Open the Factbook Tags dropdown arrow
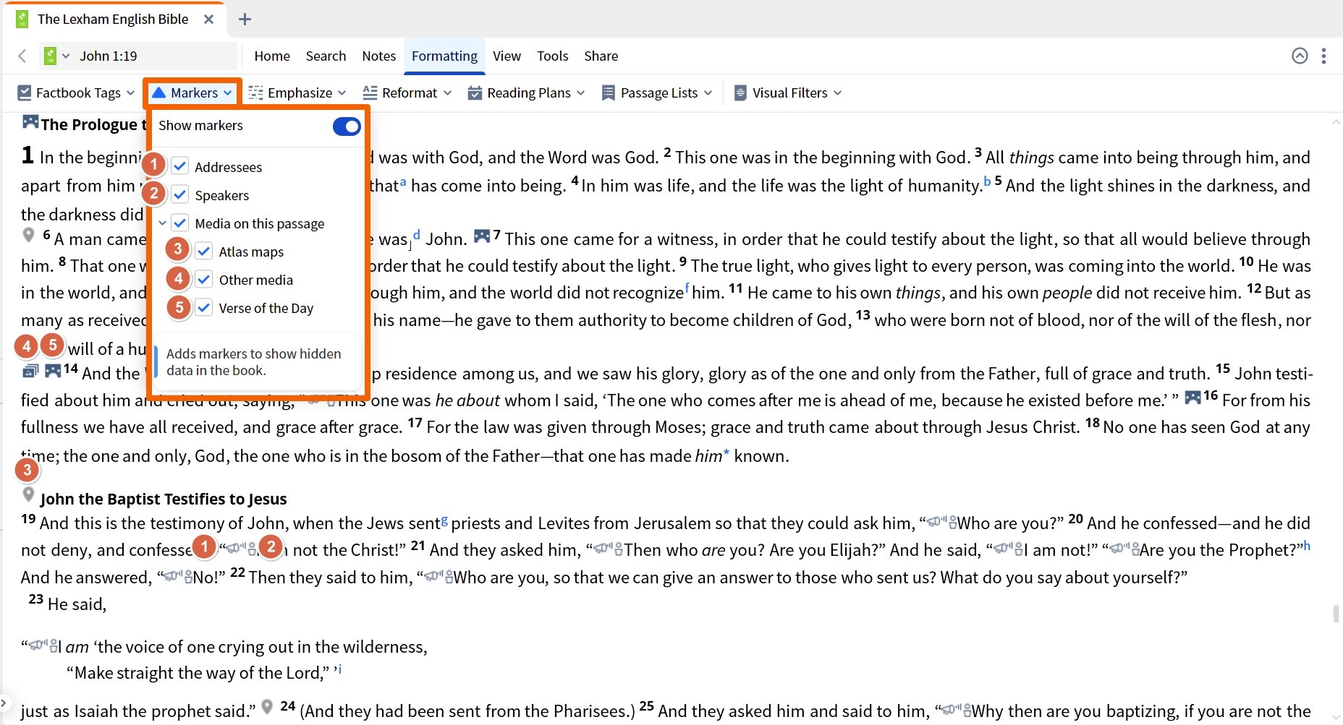This screenshot has height=725, width=1343. [x=130, y=93]
